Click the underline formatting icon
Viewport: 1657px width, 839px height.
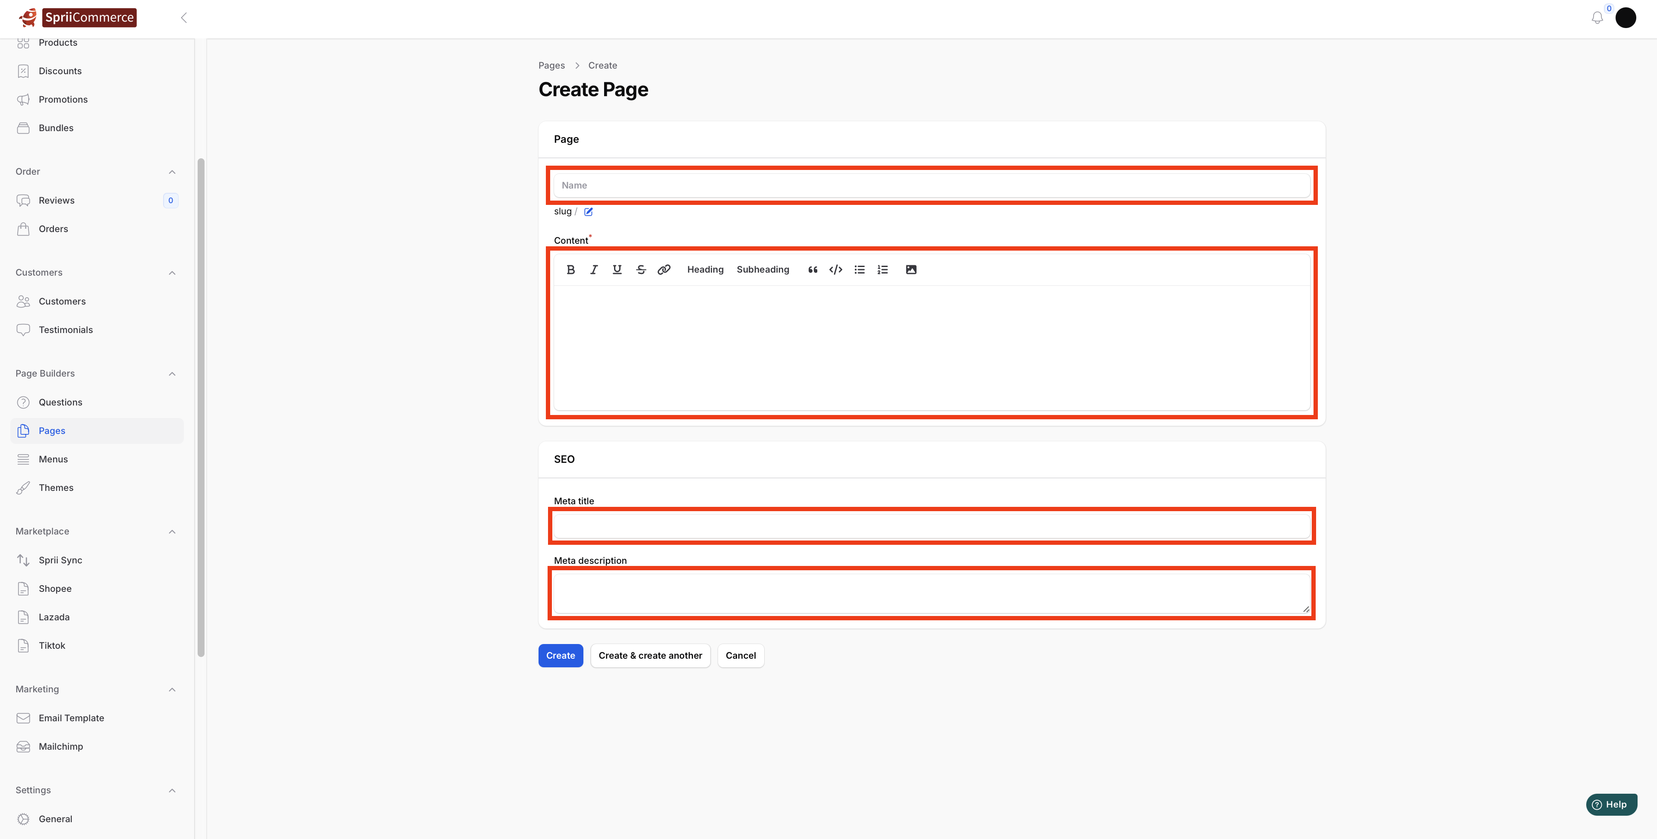617,269
